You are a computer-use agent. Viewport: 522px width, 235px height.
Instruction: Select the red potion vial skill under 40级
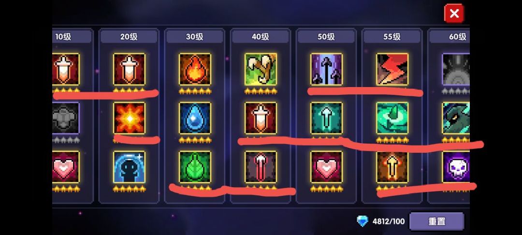click(x=261, y=167)
